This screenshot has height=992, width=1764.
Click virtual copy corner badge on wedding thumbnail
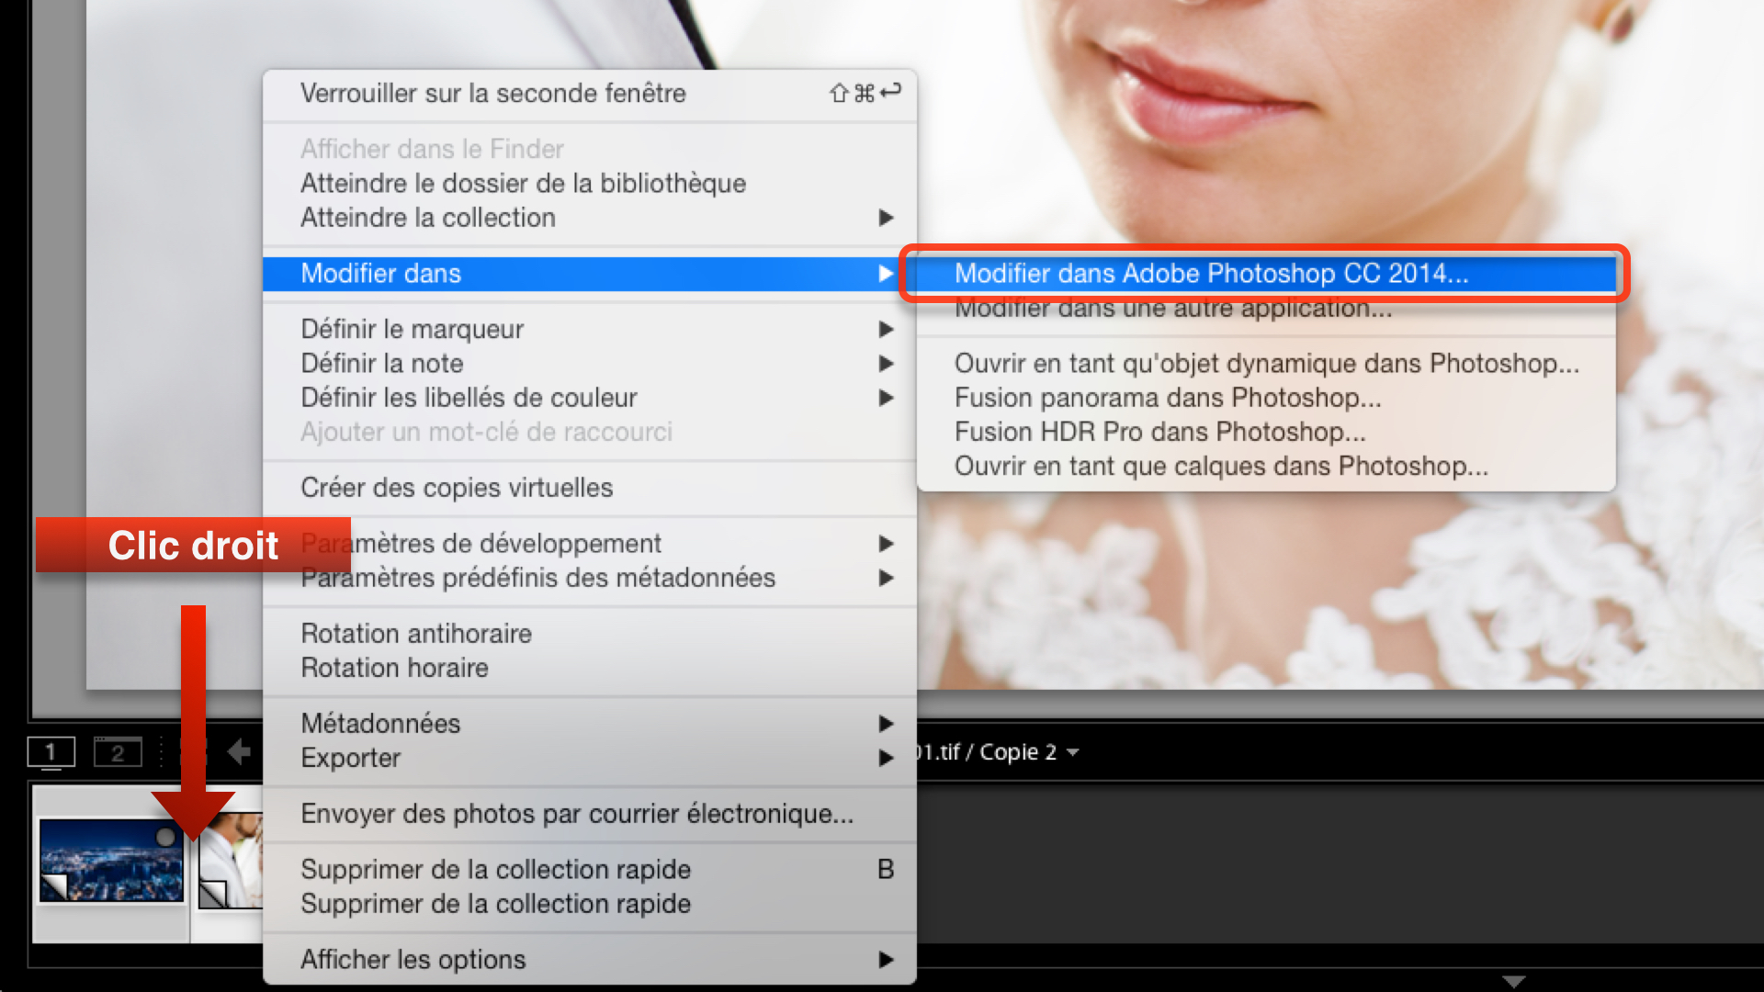point(213,894)
